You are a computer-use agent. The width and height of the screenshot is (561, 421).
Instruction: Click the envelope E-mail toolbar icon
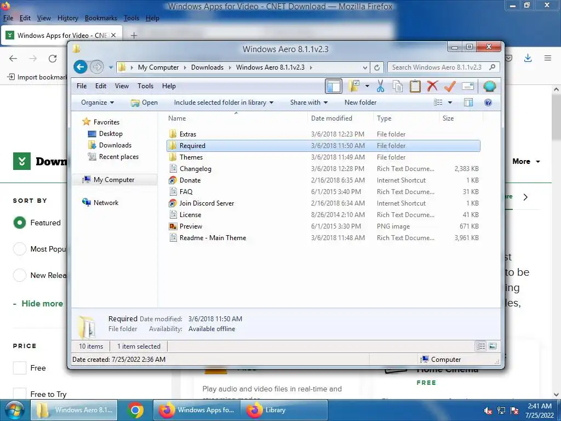(x=468, y=86)
